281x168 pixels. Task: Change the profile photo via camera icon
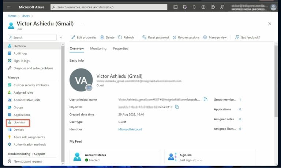pos(89,88)
